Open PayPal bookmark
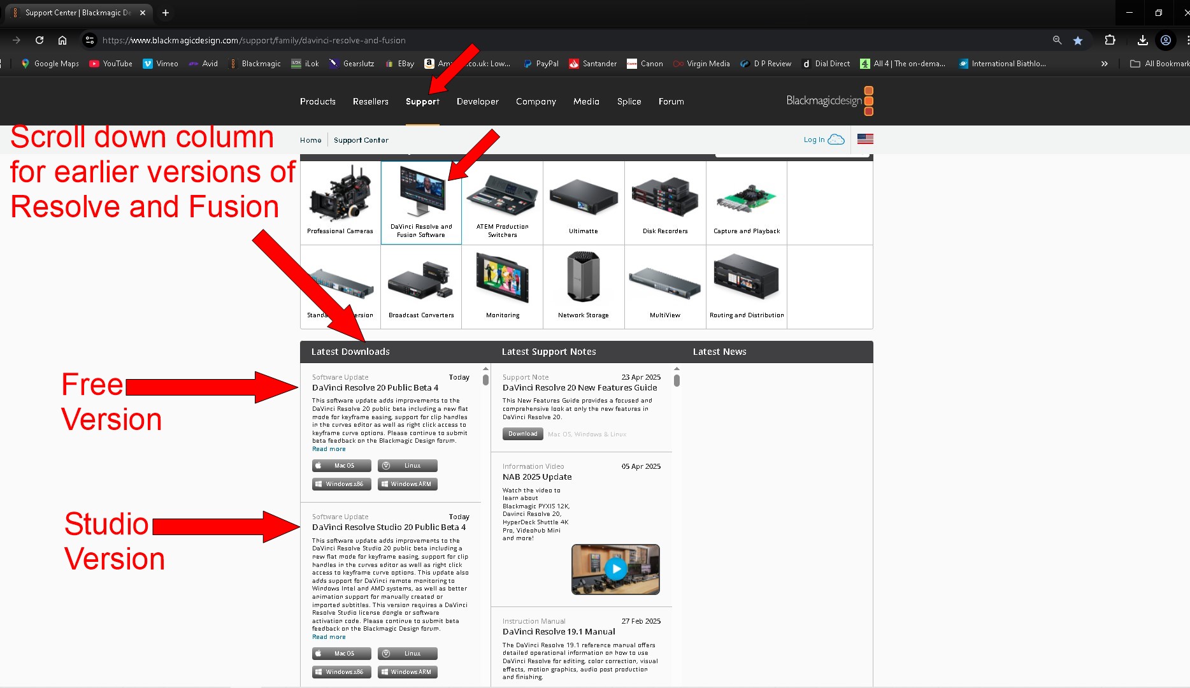 pos(541,64)
